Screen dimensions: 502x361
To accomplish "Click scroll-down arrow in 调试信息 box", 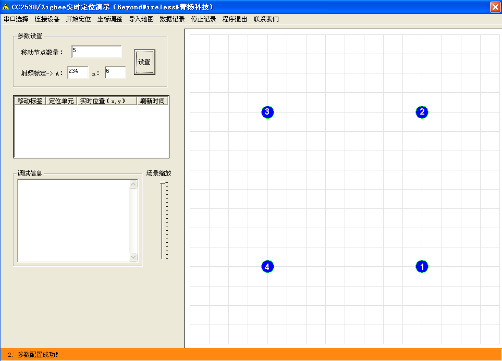I will point(133,257).
